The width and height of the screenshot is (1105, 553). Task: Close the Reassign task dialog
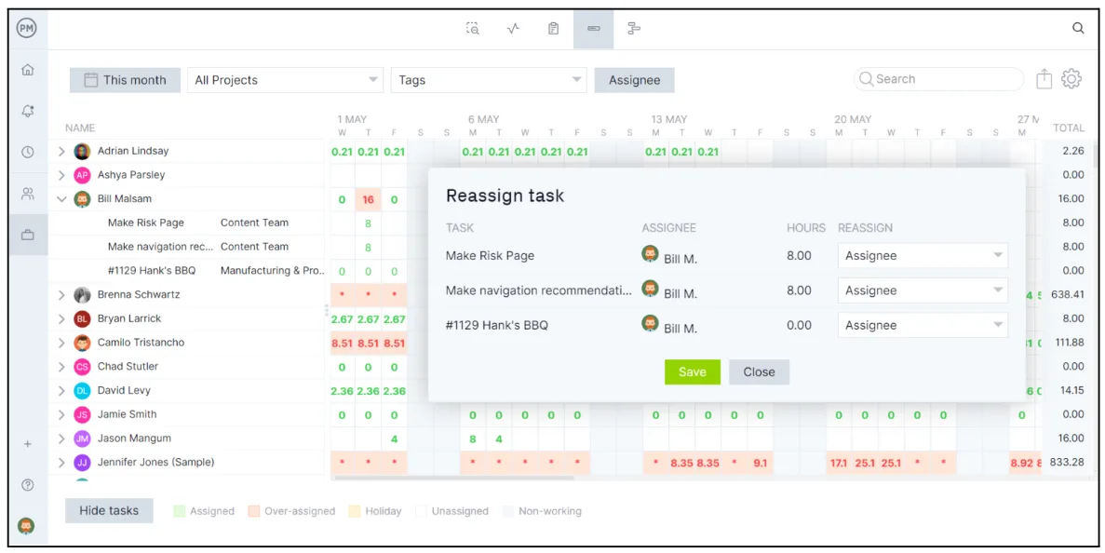(759, 372)
